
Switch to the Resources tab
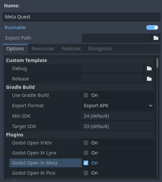click(x=43, y=49)
